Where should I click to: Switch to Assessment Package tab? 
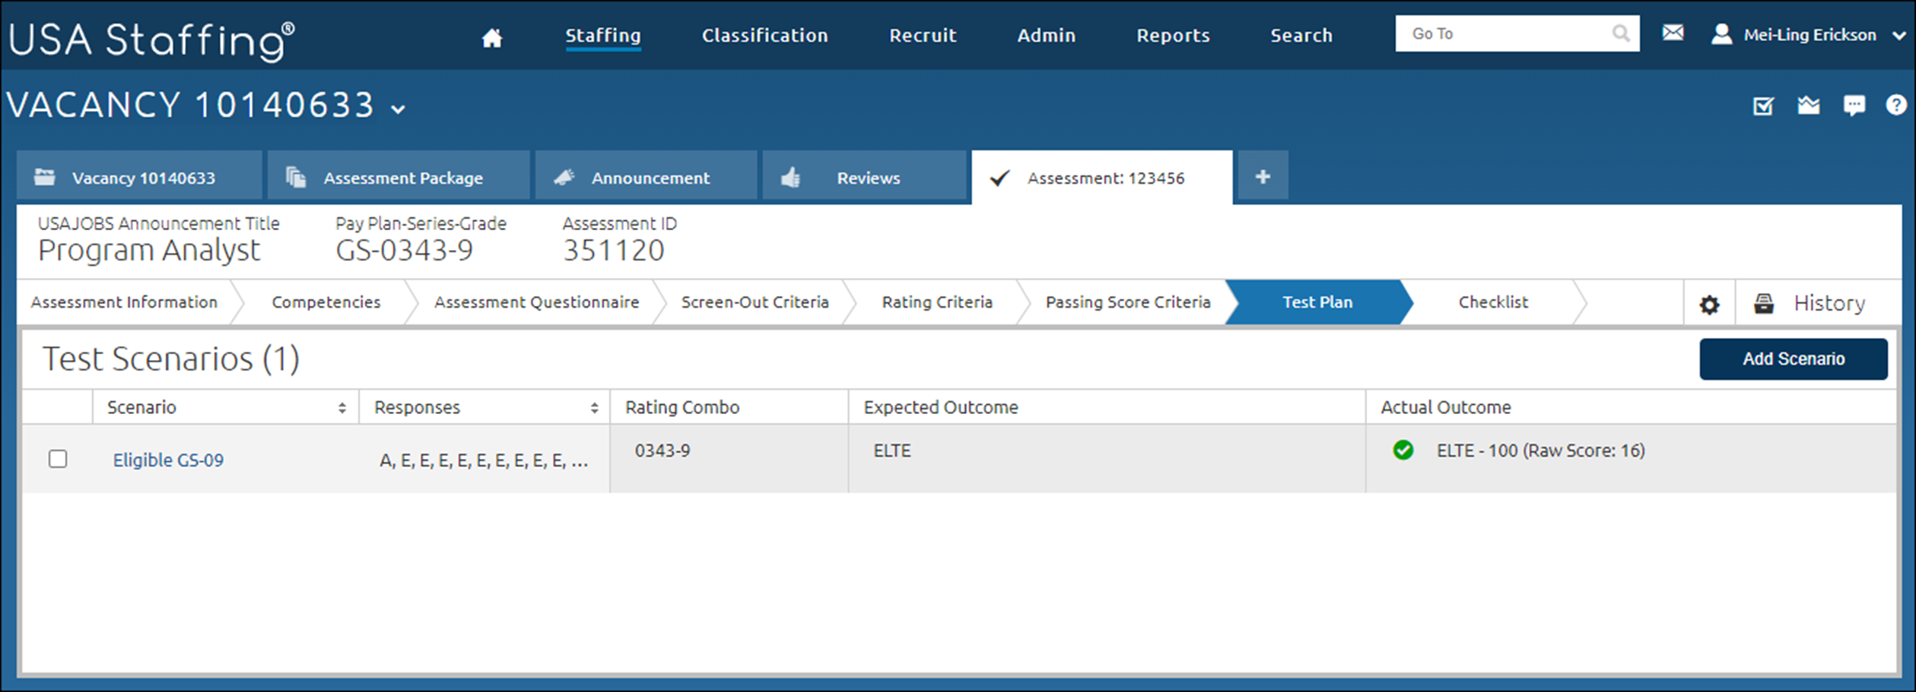(398, 175)
